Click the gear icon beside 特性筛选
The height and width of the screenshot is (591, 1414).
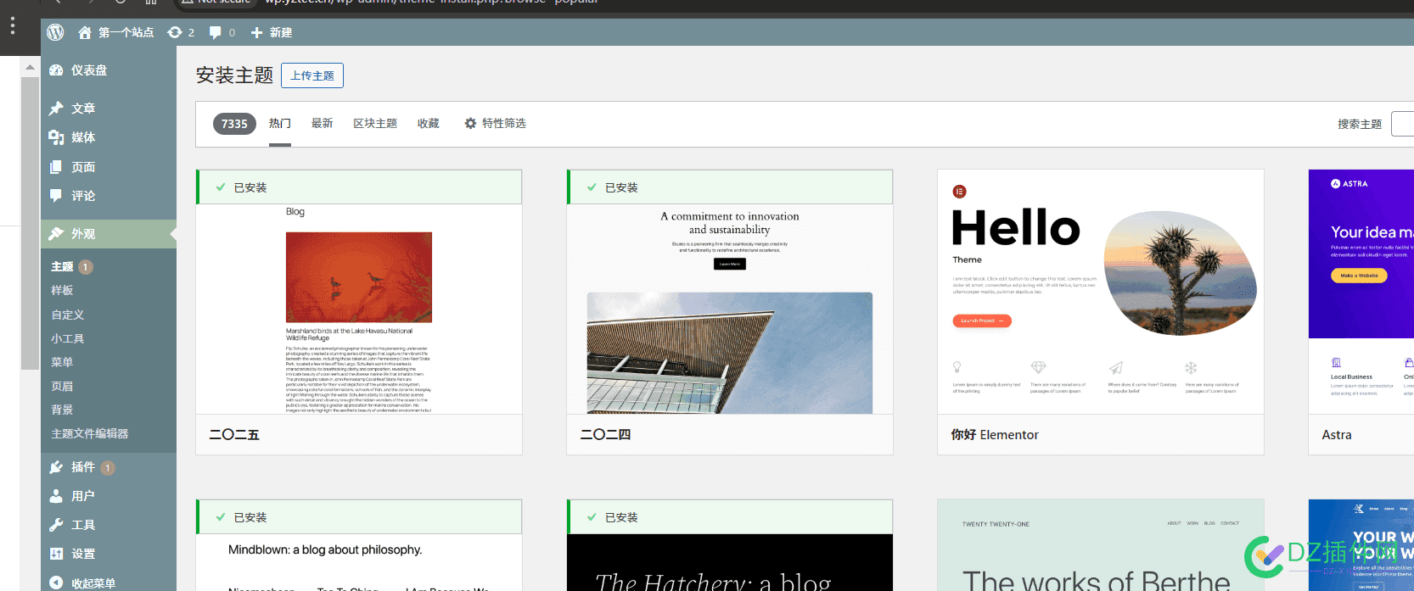click(x=470, y=124)
